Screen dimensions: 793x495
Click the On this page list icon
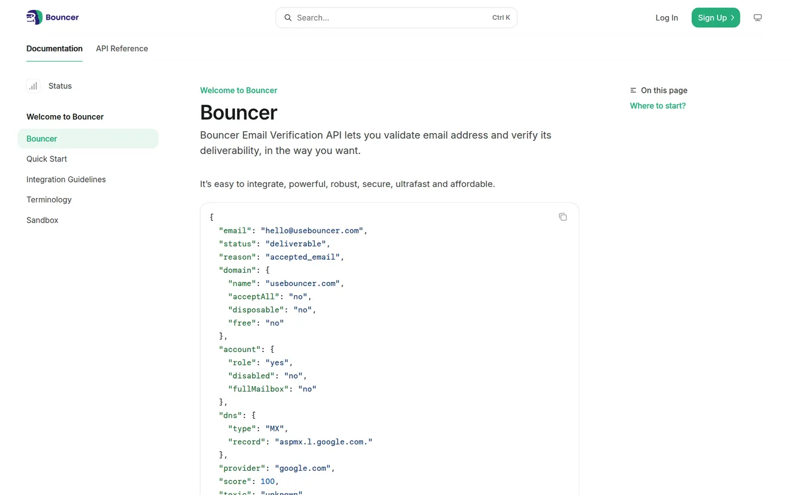pyautogui.click(x=633, y=90)
